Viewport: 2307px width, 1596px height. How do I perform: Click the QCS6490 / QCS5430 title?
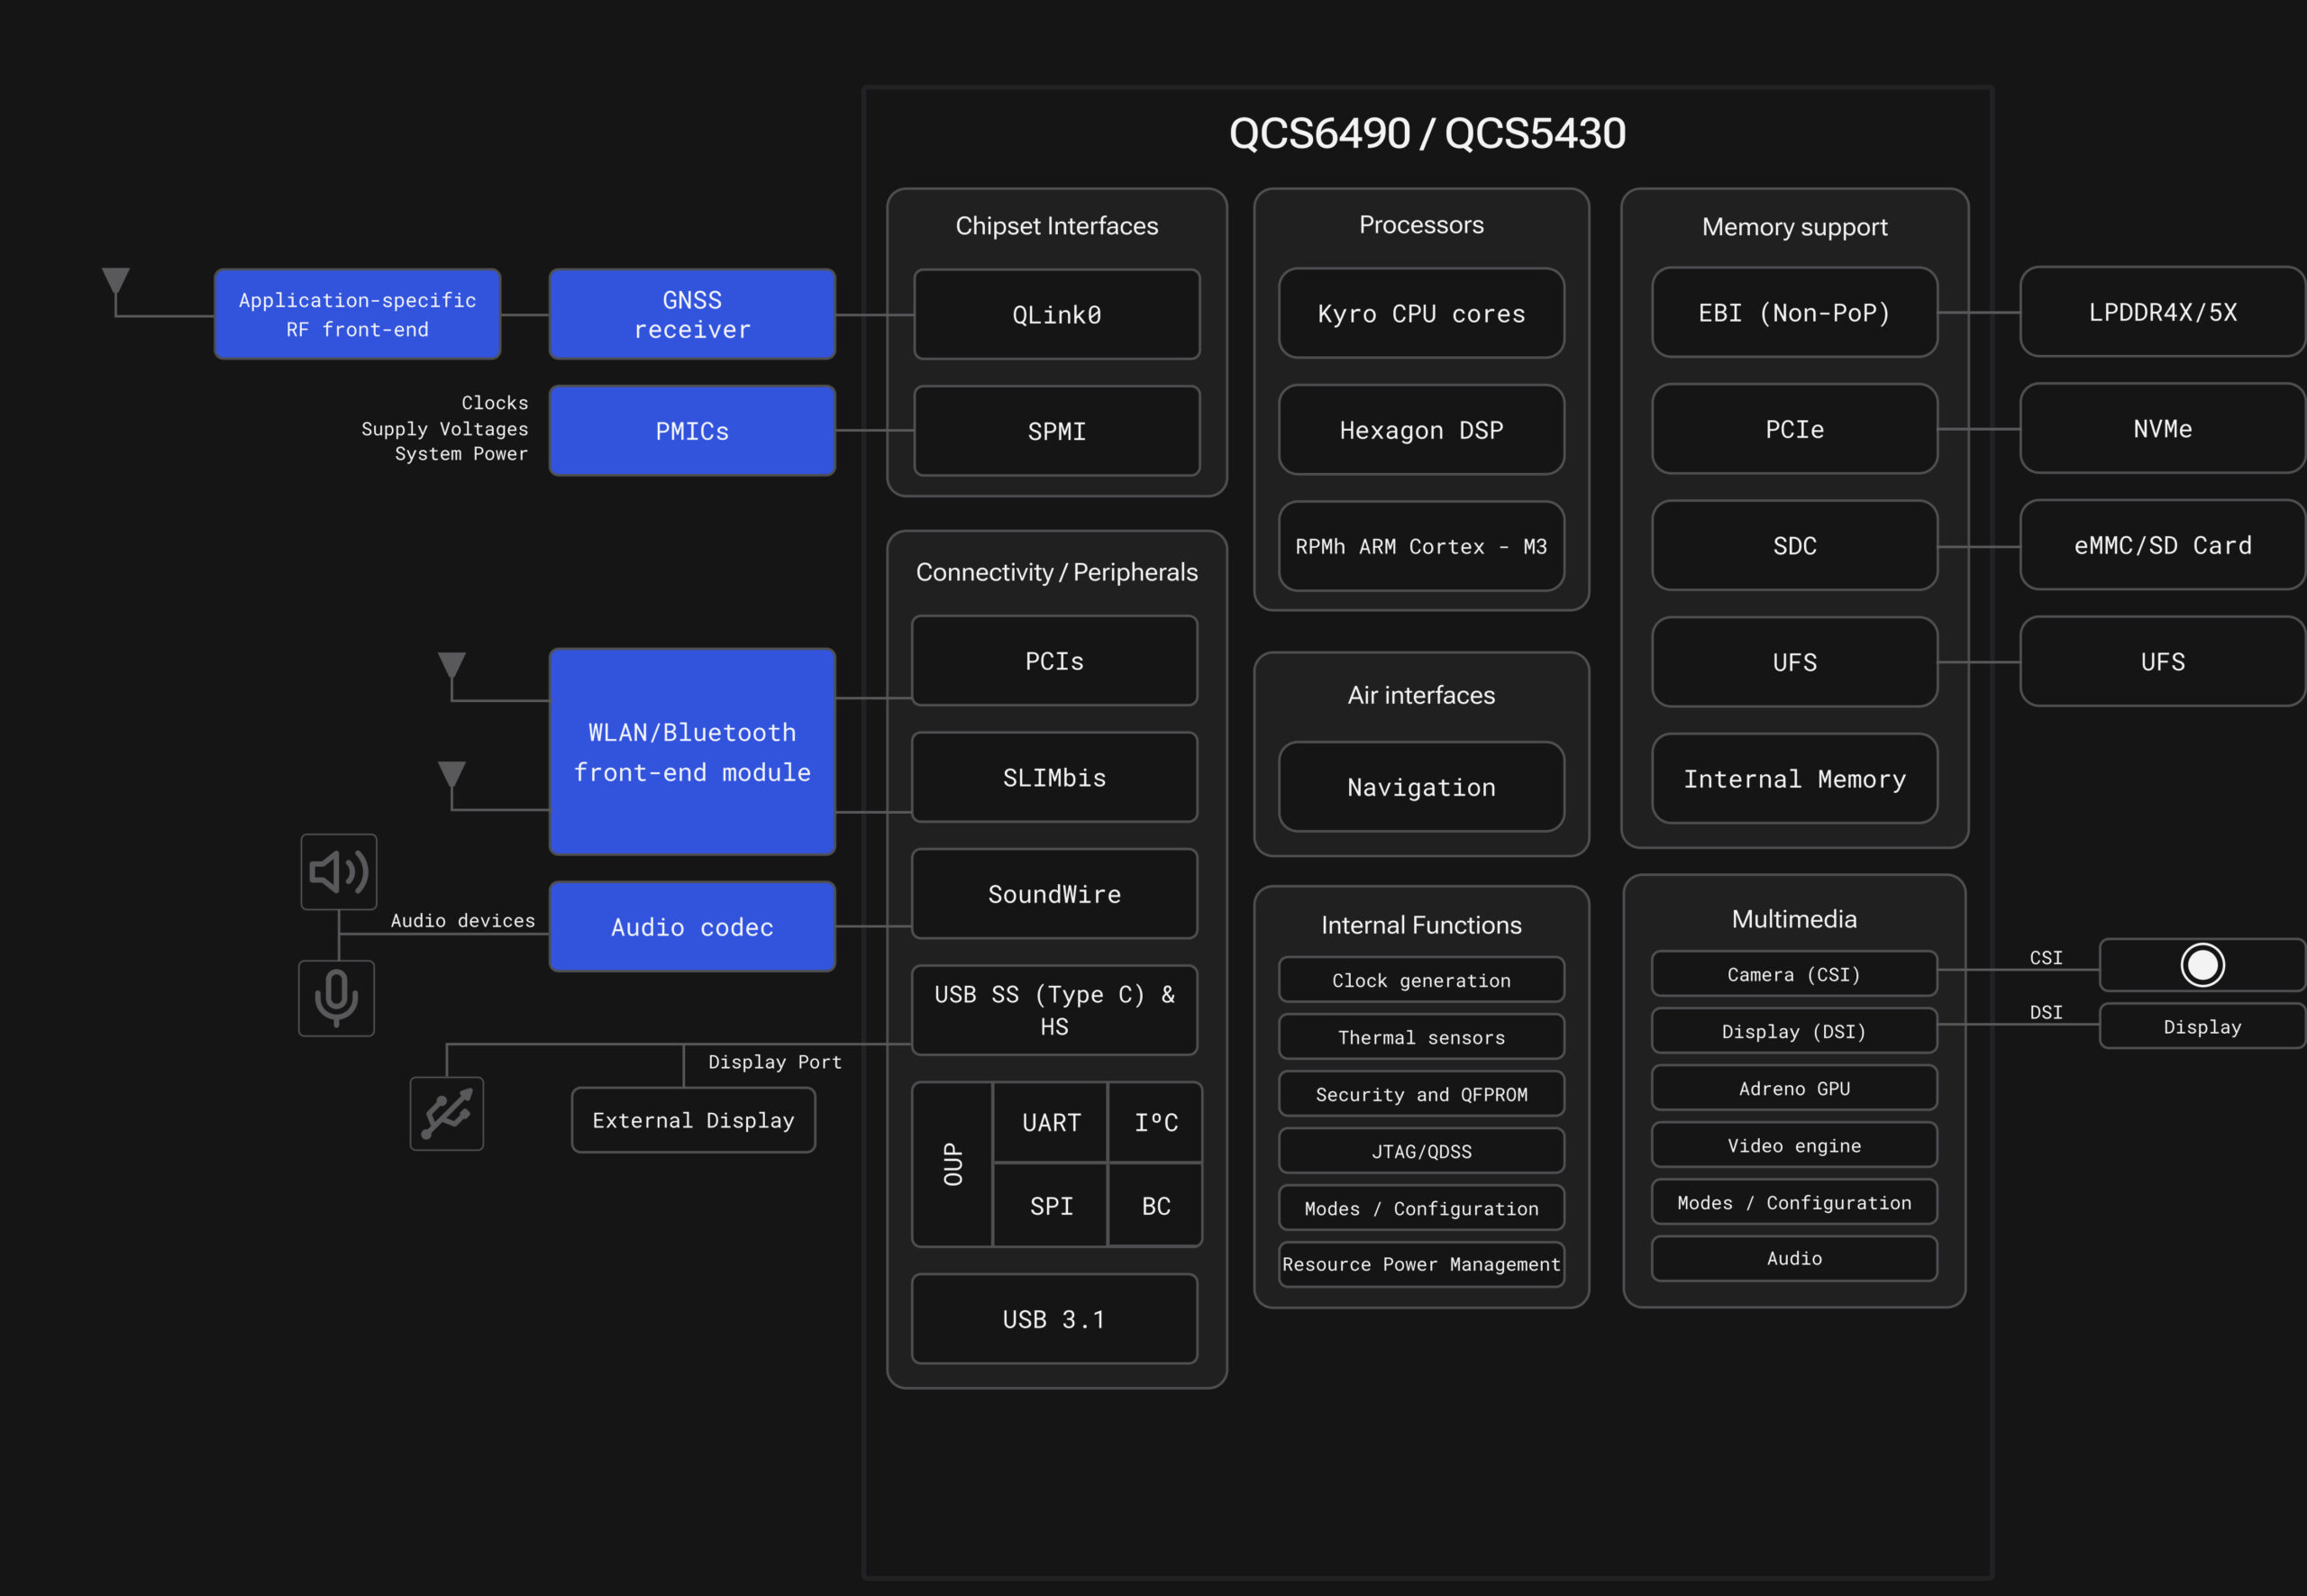[1428, 133]
